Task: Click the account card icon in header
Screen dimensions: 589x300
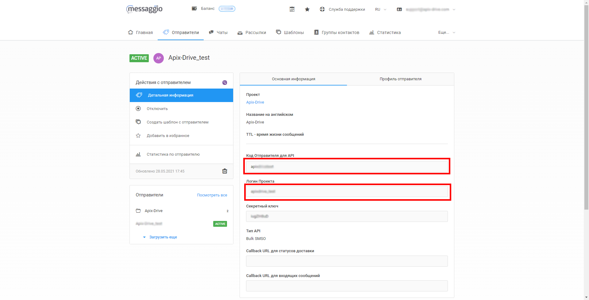Action: coord(399,9)
